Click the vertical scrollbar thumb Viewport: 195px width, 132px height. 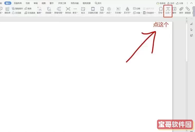(187, 42)
